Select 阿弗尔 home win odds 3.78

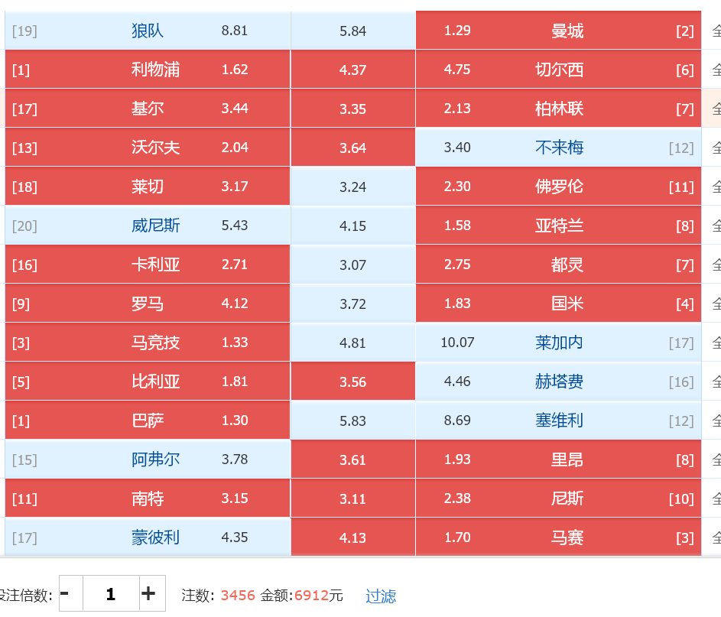click(148, 460)
